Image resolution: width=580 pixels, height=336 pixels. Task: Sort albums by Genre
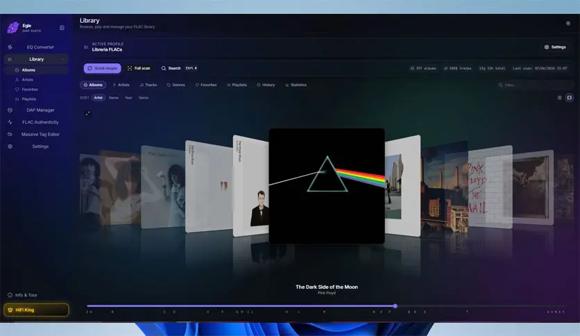coord(144,98)
